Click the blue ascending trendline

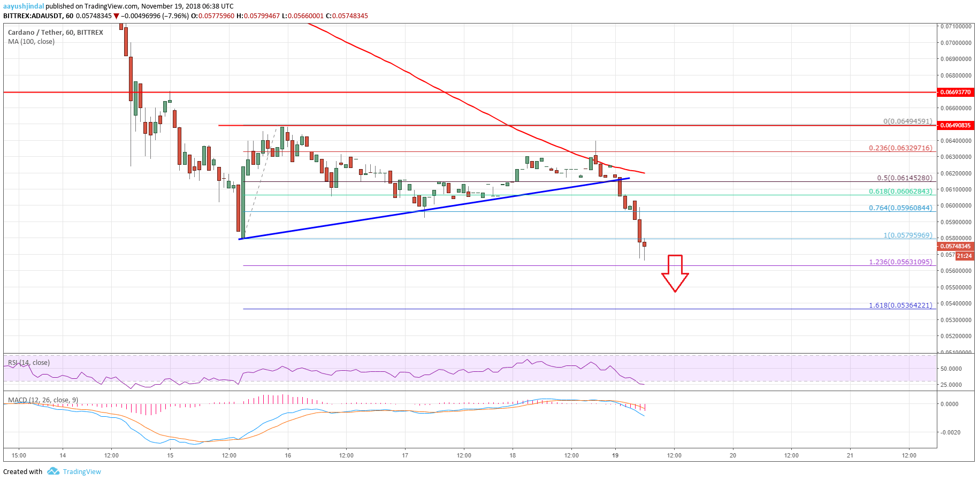coord(433,209)
